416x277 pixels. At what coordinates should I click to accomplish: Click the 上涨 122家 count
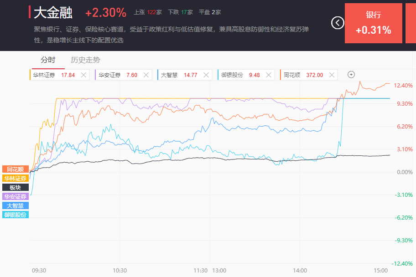tap(148, 12)
